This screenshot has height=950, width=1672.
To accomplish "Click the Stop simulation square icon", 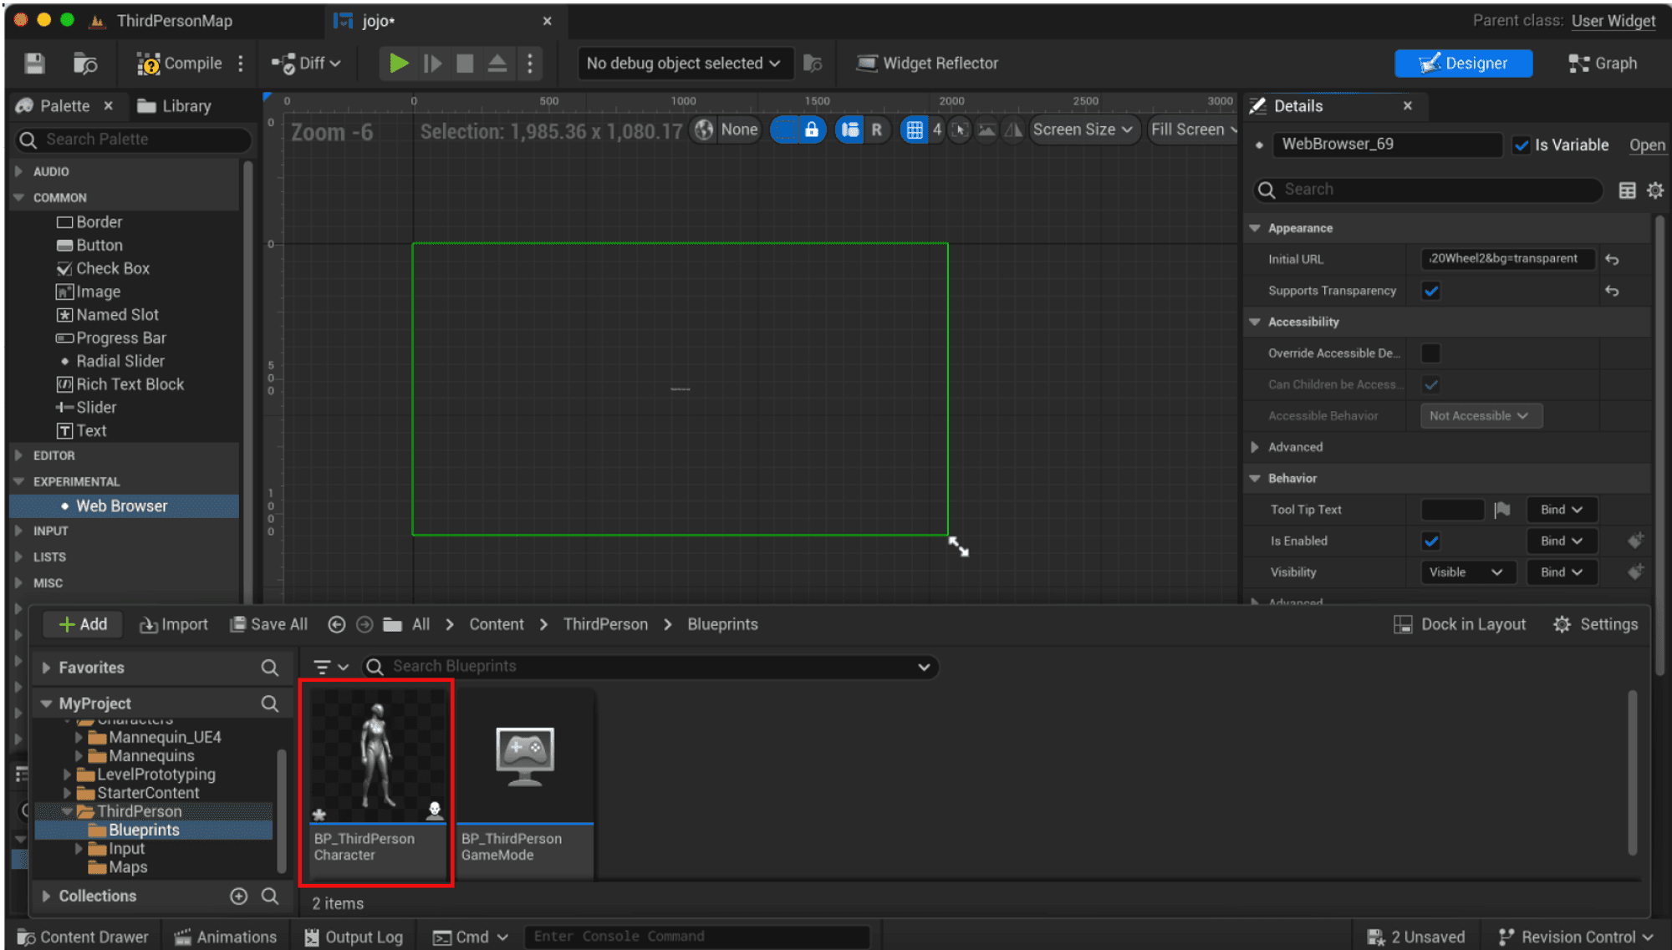I will [x=465, y=64].
